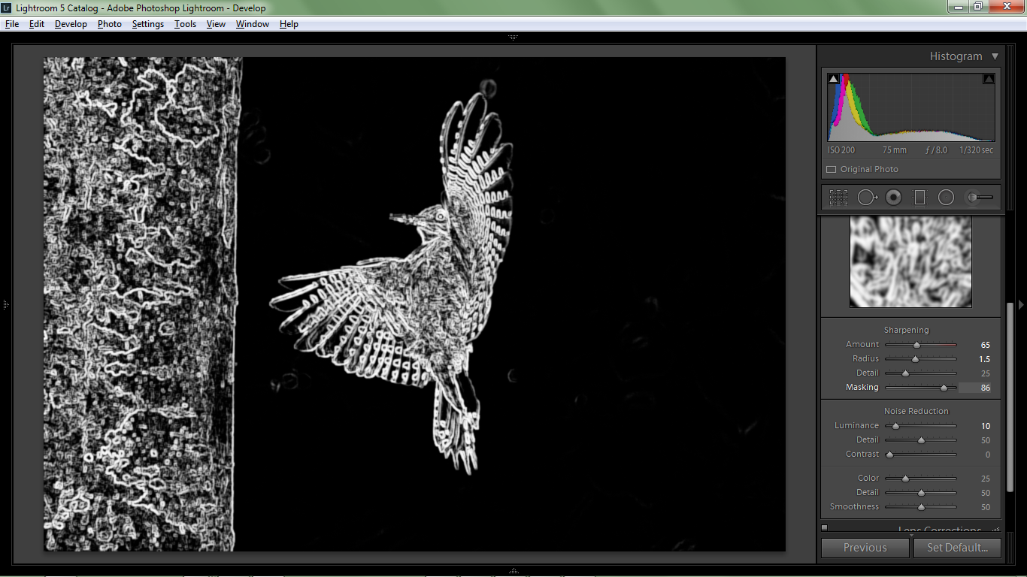Open the Settings menu
This screenshot has height=577, width=1027.
pyautogui.click(x=148, y=24)
